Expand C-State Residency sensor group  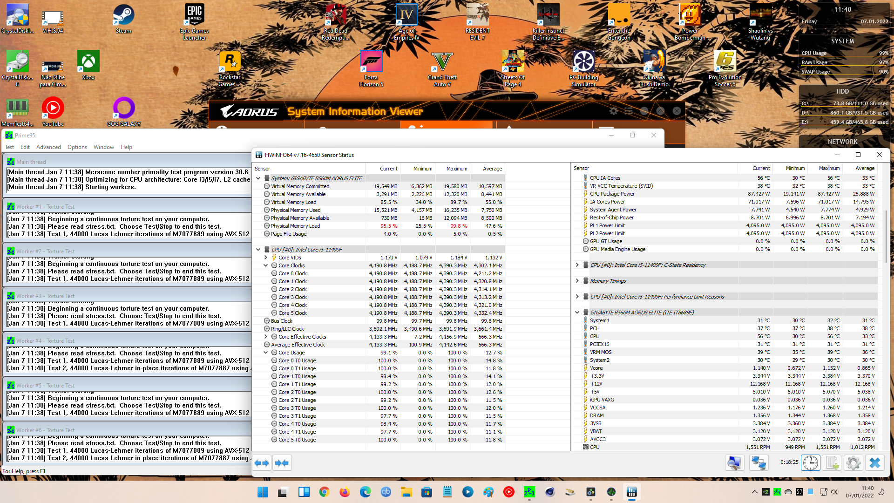(x=577, y=265)
